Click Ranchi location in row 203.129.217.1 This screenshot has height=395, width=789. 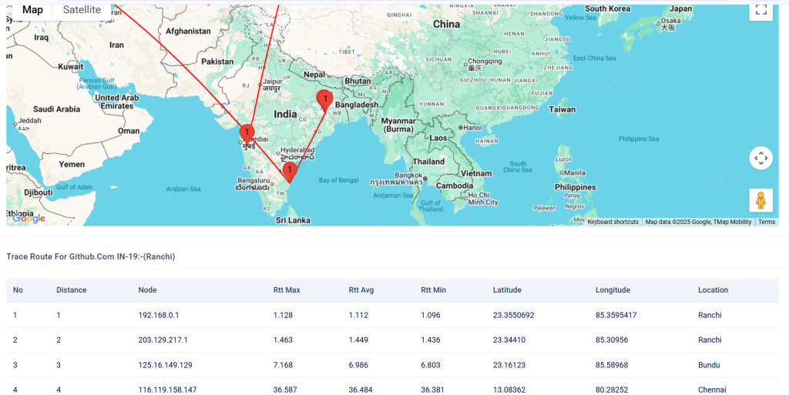point(710,340)
